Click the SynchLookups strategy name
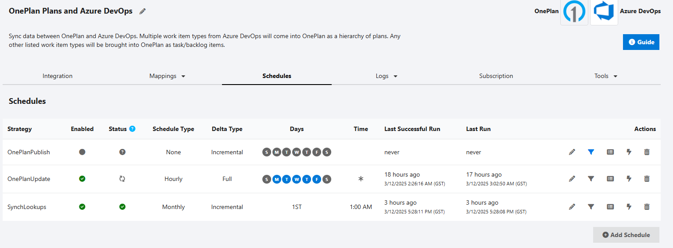The image size is (673, 248). click(26, 207)
